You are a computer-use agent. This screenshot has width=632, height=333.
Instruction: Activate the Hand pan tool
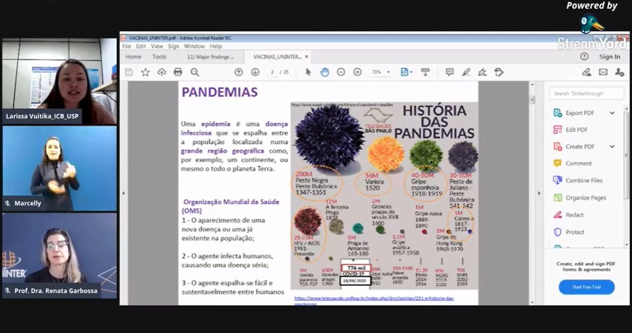coord(325,72)
